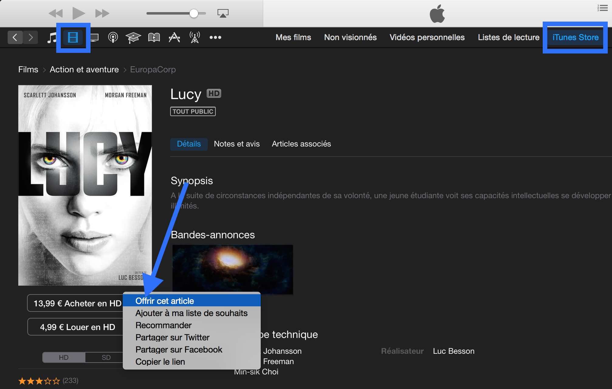Image resolution: width=612 pixels, height=389 pixels.
Task: Go forward with the right chevron
Action: click(x=30, y=37)
